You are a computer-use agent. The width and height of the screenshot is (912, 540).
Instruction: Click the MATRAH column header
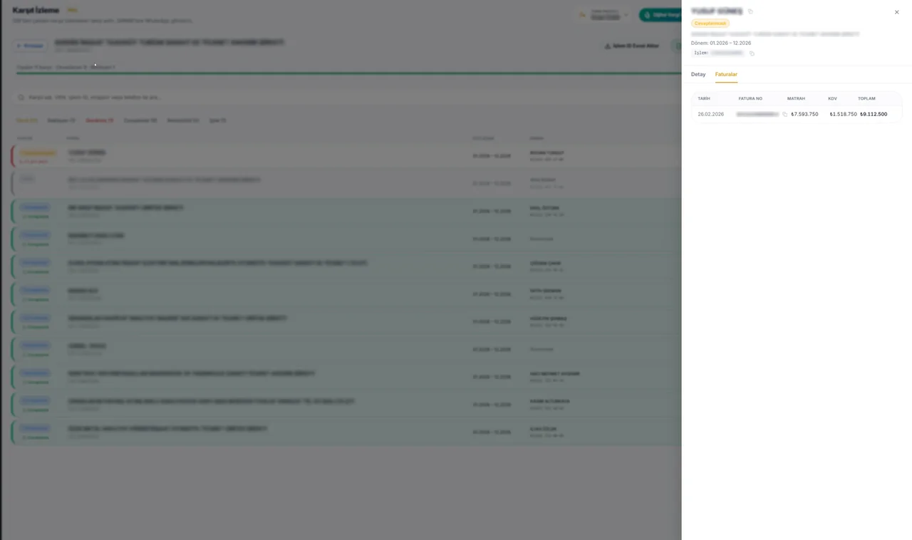[796, 98]
